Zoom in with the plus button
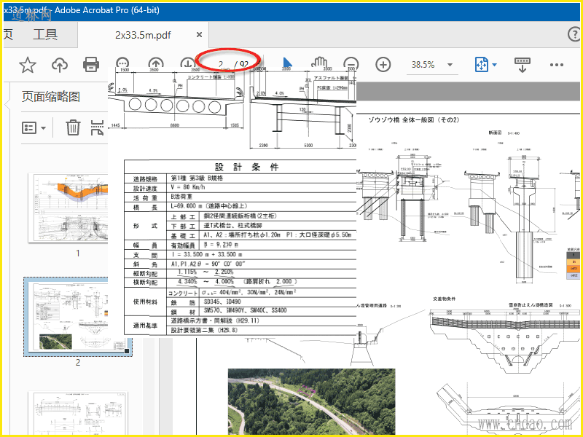This screenshot has height=437, width=583. (383, 64)
